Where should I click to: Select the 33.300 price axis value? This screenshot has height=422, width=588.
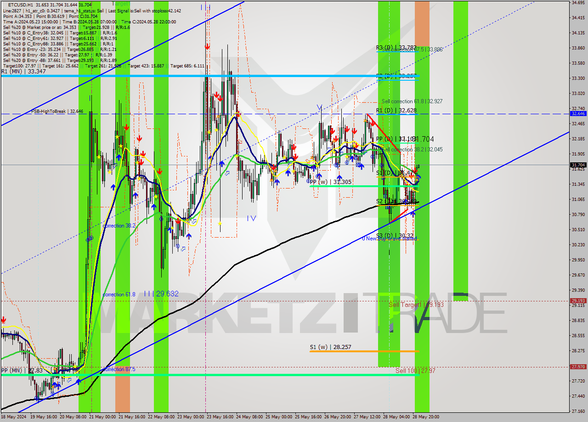578,78
